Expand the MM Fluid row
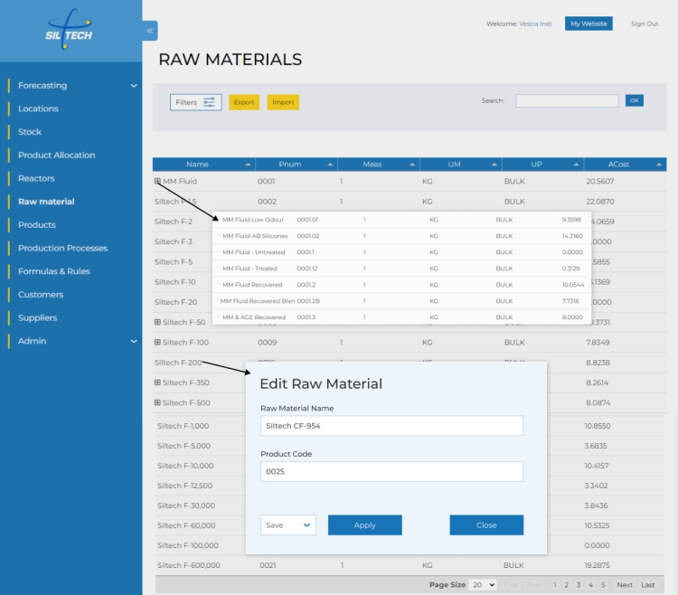 157,181
